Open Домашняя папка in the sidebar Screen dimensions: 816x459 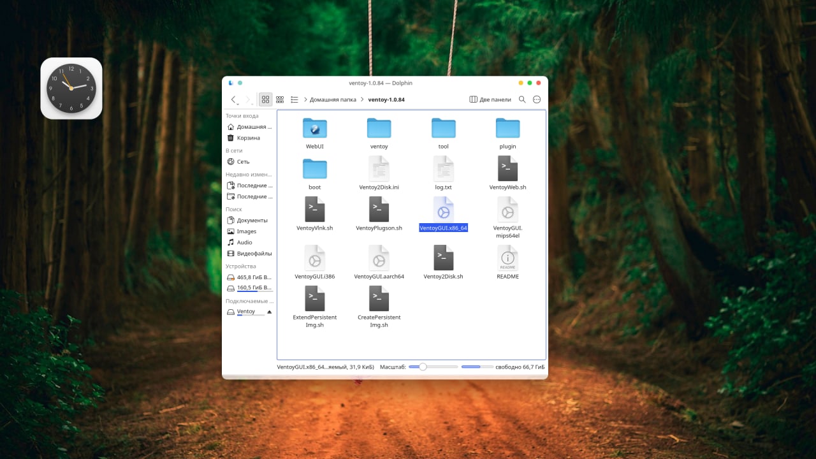(x=249, y=127)
